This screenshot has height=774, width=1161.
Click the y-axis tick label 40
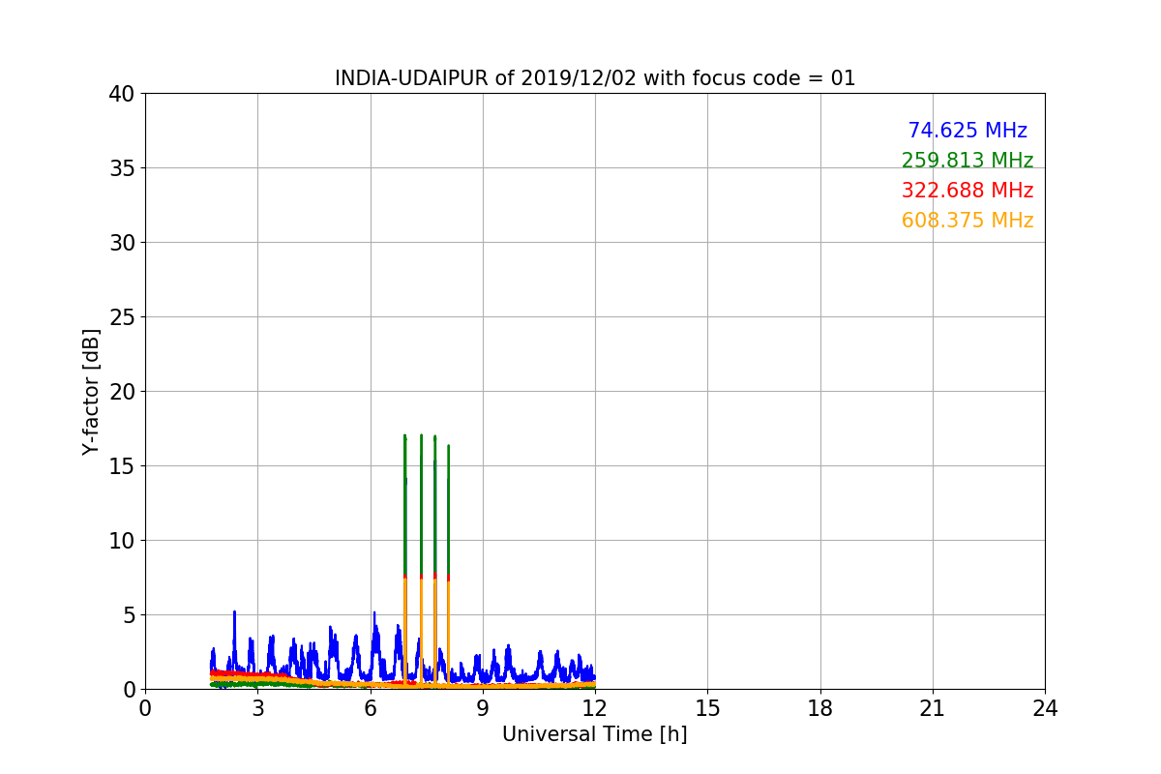121,94
